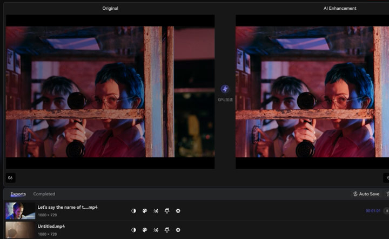
Task: Click motion runner icon for Let's say row
Action: (x=156, y=211)
